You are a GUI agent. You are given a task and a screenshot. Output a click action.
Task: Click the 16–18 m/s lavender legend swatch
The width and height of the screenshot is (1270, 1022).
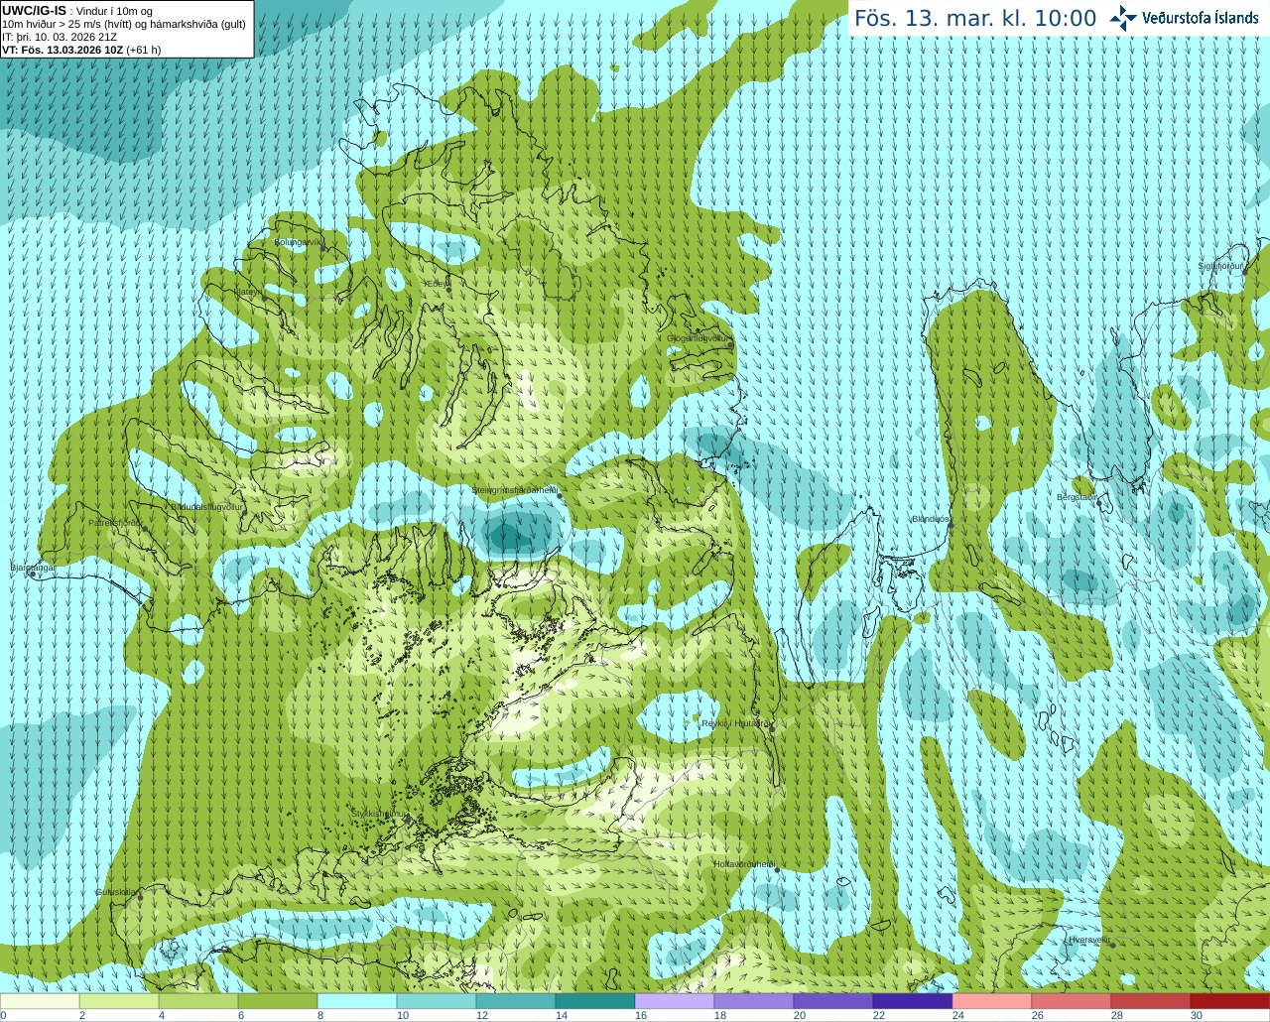click(x=675, y=1001)
